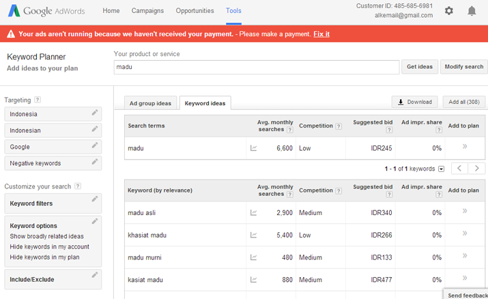Screen dimensions: 488x299
Task: Show trend chart for madu murni
Action: click(x=254, y=257)
